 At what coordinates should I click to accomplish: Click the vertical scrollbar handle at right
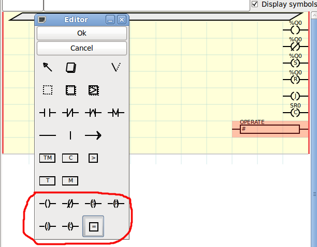click(314, 193)
